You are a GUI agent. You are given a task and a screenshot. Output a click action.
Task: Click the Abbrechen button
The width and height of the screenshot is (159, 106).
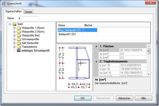(124, 98)
